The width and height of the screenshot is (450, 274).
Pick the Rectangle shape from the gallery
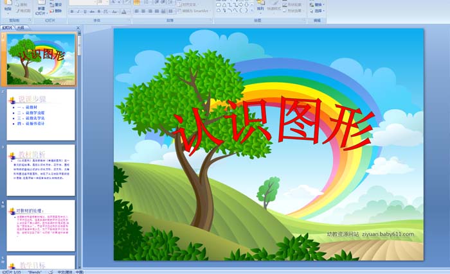[x=219, y=5]
